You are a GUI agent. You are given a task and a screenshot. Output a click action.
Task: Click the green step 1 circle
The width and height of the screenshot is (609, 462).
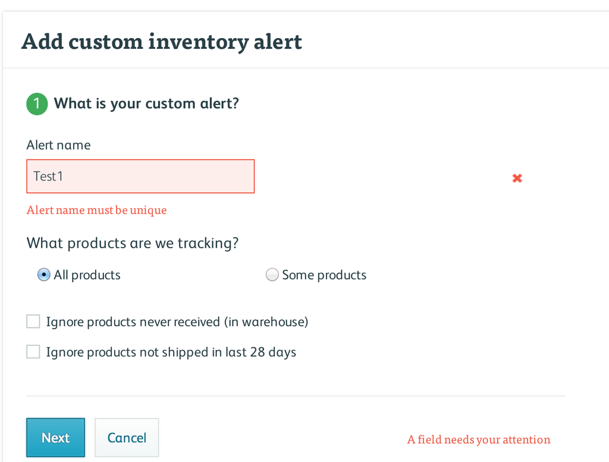[37, 104]
